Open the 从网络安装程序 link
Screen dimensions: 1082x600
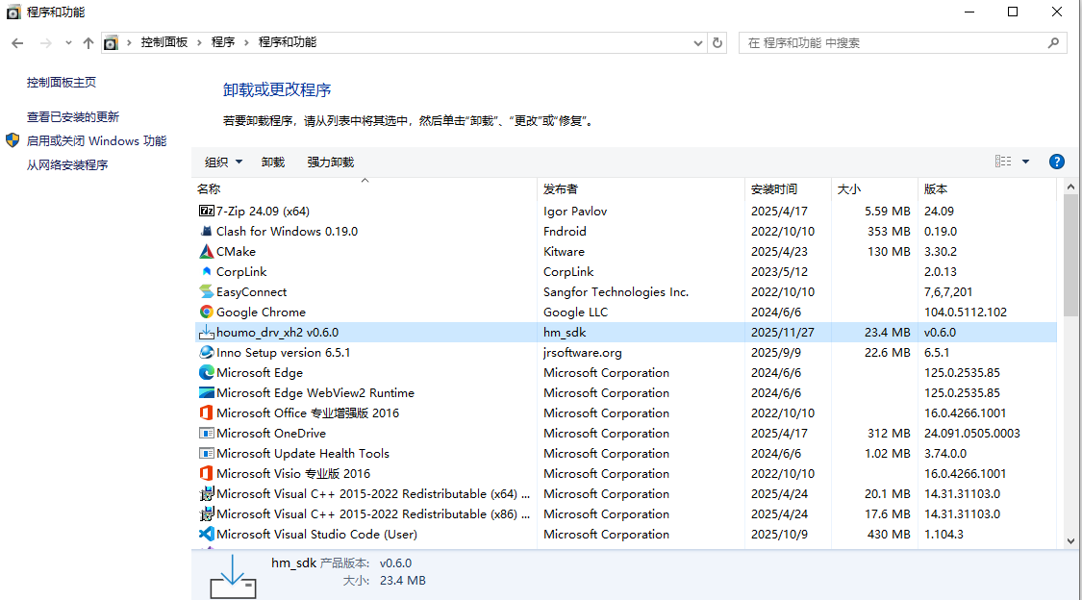[67, 164]
